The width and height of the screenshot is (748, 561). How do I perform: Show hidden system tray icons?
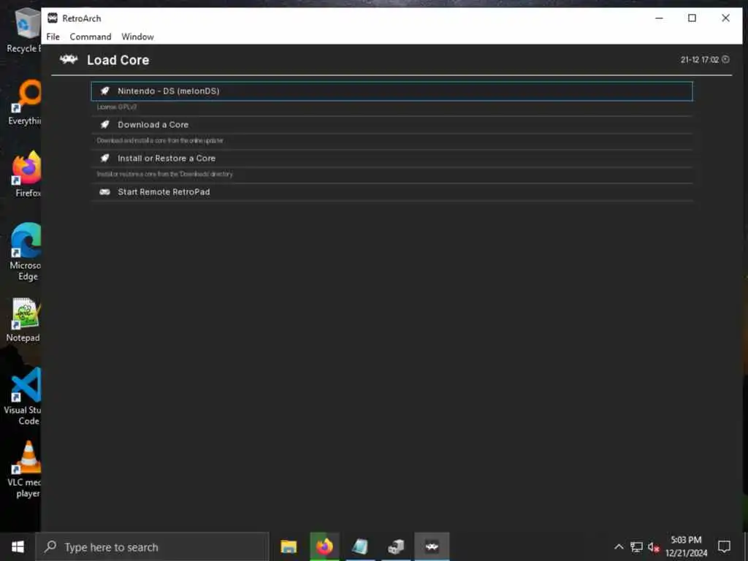(618, 546)
